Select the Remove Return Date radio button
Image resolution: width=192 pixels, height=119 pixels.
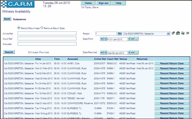(42, 28)
